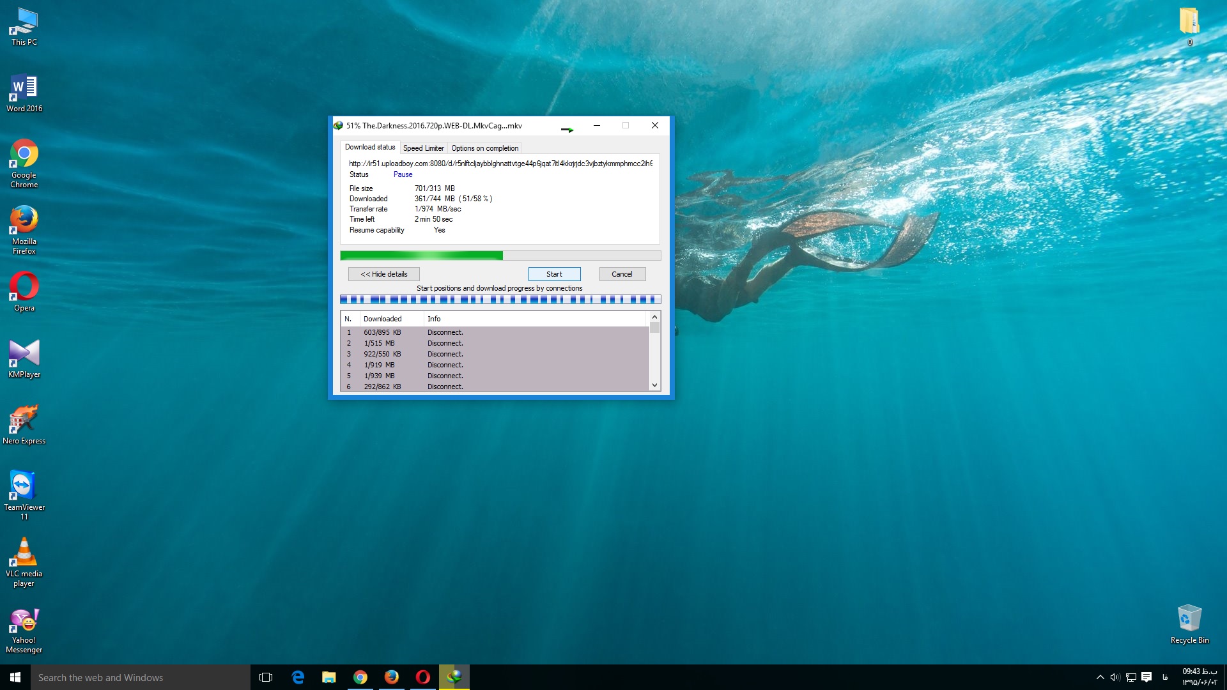Show hidden system tray icons
Image resolution: width=1227 pixels, height=690 pixels.
(1100, 677)
